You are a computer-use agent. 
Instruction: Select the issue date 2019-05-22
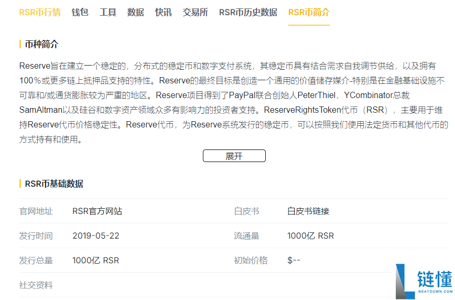(x=96, y=236)
